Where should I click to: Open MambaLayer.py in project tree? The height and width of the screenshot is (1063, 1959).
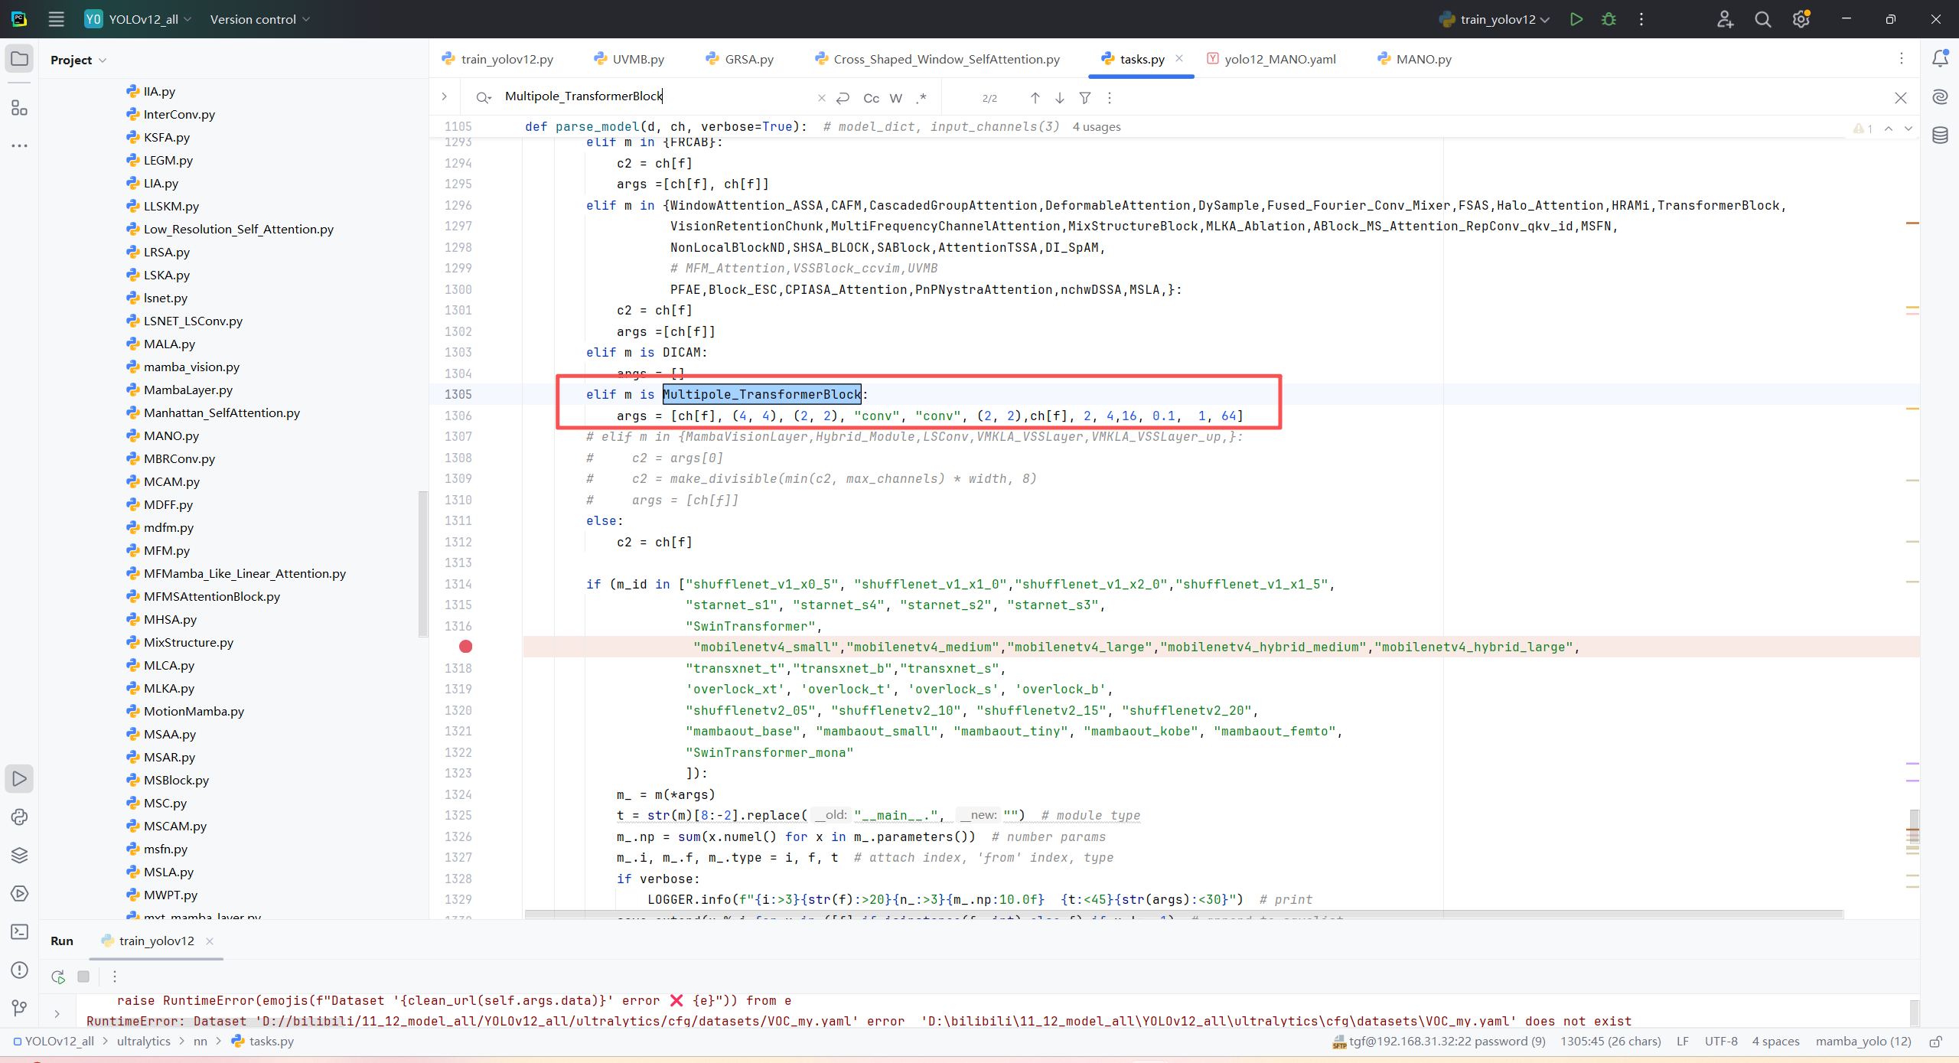click(187, 390)
